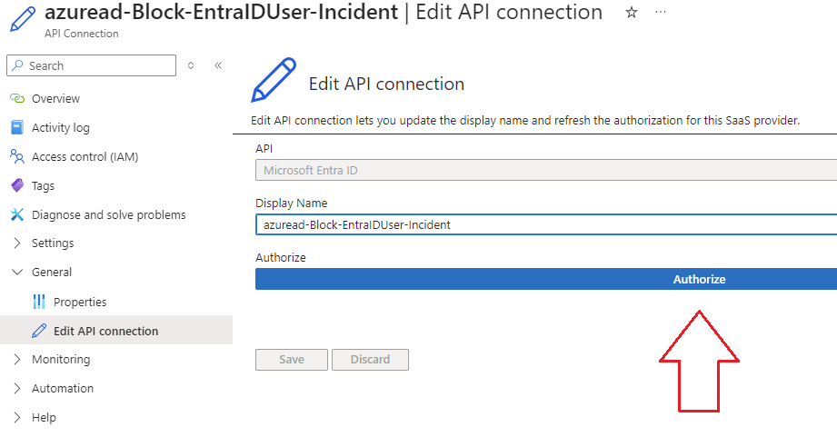Focus the sidebar Search box
837x437 pixels.
(98, 65)
